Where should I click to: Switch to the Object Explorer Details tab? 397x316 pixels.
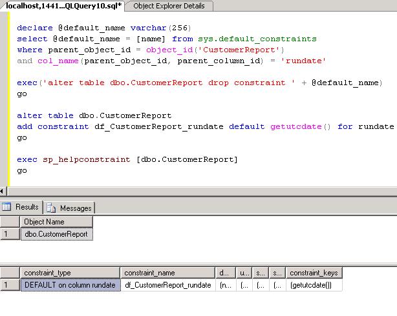point(168,6)
